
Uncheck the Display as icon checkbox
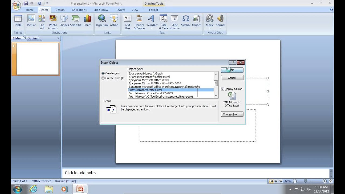222,89
